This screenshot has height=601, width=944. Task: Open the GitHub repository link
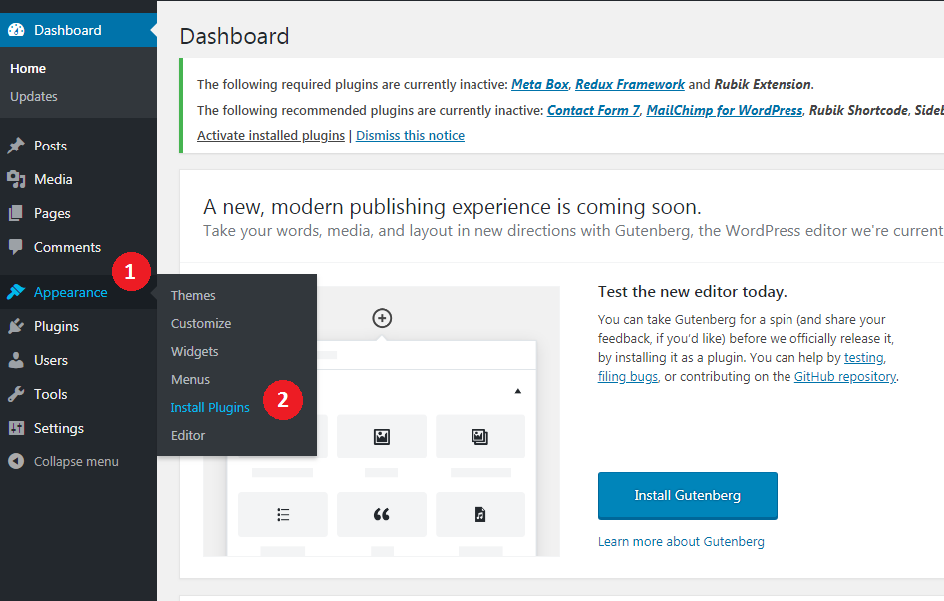pos(844,377)
